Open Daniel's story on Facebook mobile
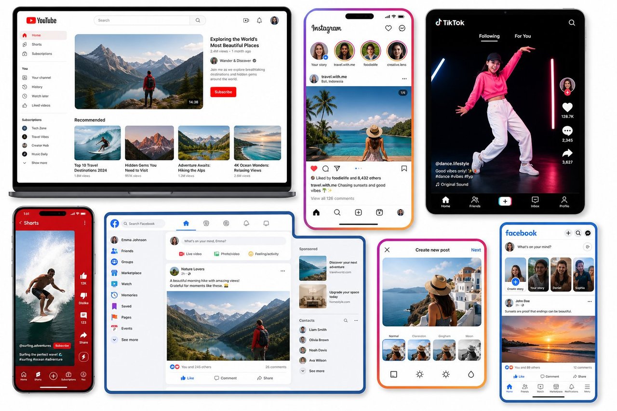Screen dimensions: 617x411 [x=561, y=275]
